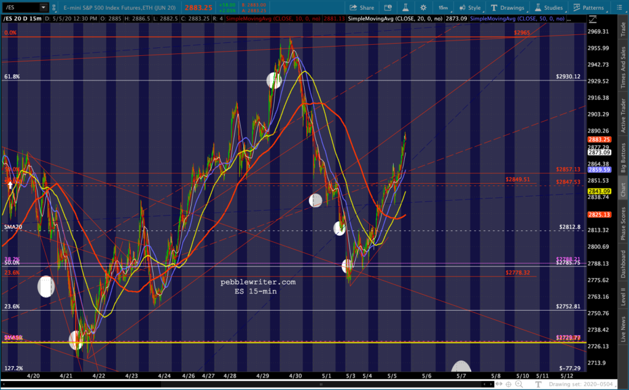Activate the crosshair cursor icon
This screenshot has width=629, height=390.
click(x=509, y=384)
